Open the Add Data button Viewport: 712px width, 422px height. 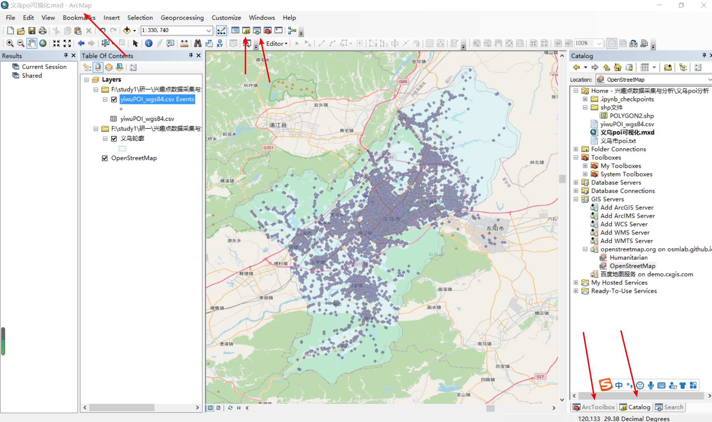[127, 30]
